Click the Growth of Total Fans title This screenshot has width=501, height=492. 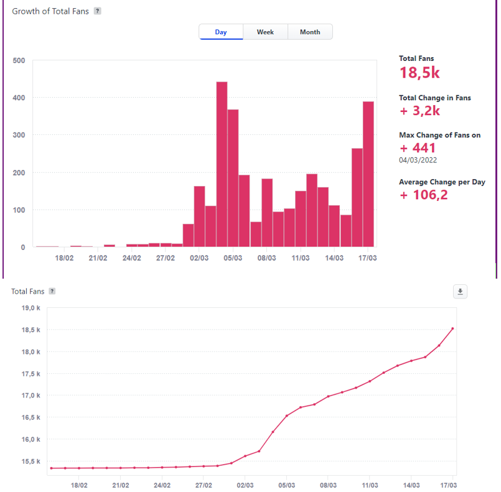pos(50,11)
